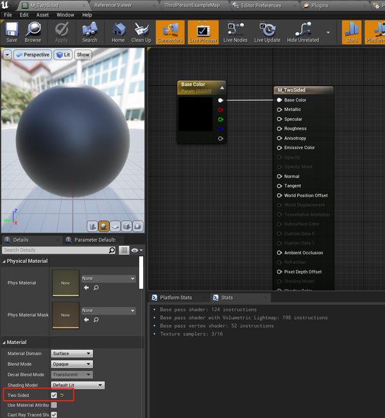
Task: Click the Hide Unrelated icon
Action: (x=302, y=32)
